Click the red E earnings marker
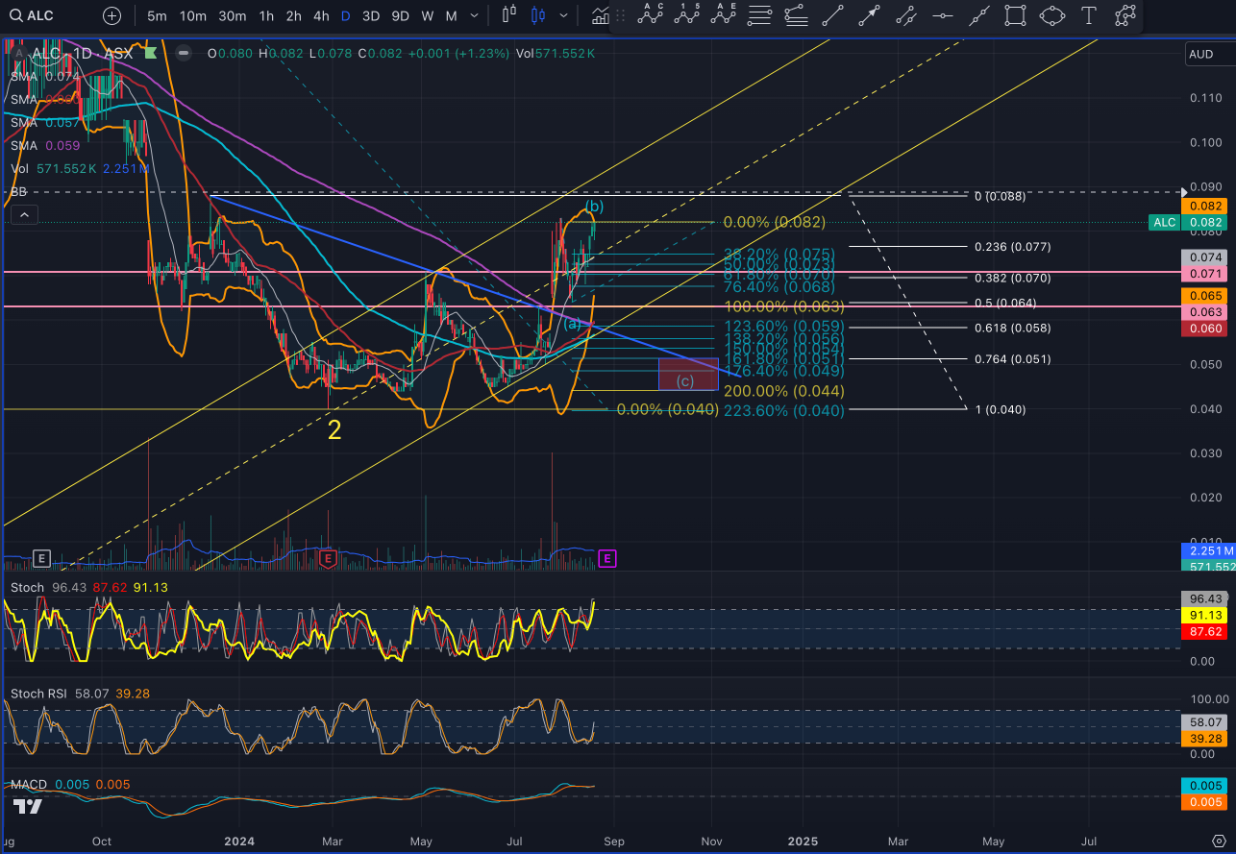 click(328, 557)
